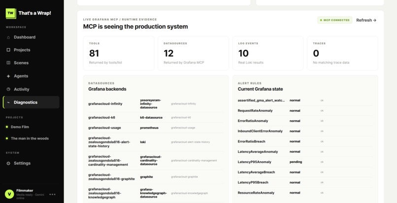The height and width of the screenshot is (203, 397).
Task: Open the Dashboard page
Action: pos(25,37)
